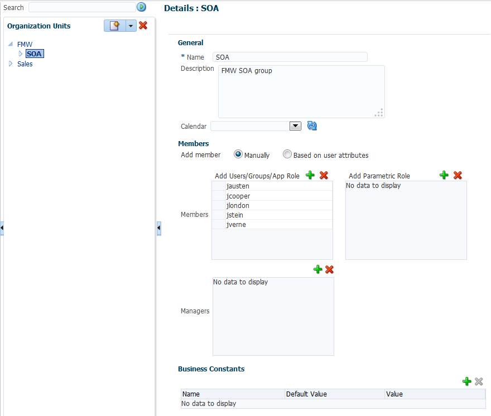Expand the Sales organization unit

[x=10, y=64]
